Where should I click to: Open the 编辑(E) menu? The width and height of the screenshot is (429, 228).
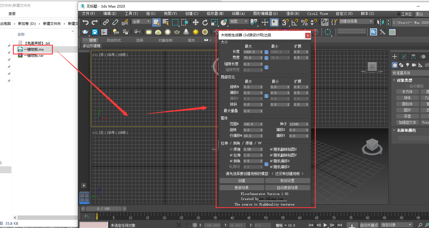click(x=110, y=14)
